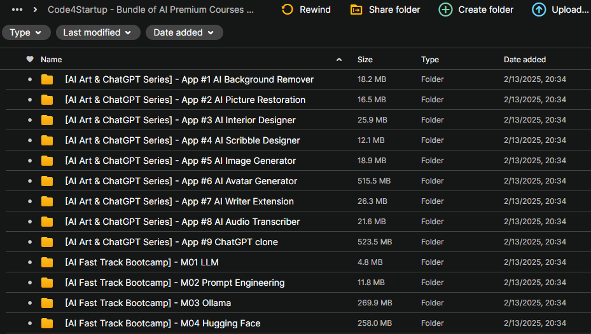Select the 515.5 MB size cell

click(x=374, y=181)
